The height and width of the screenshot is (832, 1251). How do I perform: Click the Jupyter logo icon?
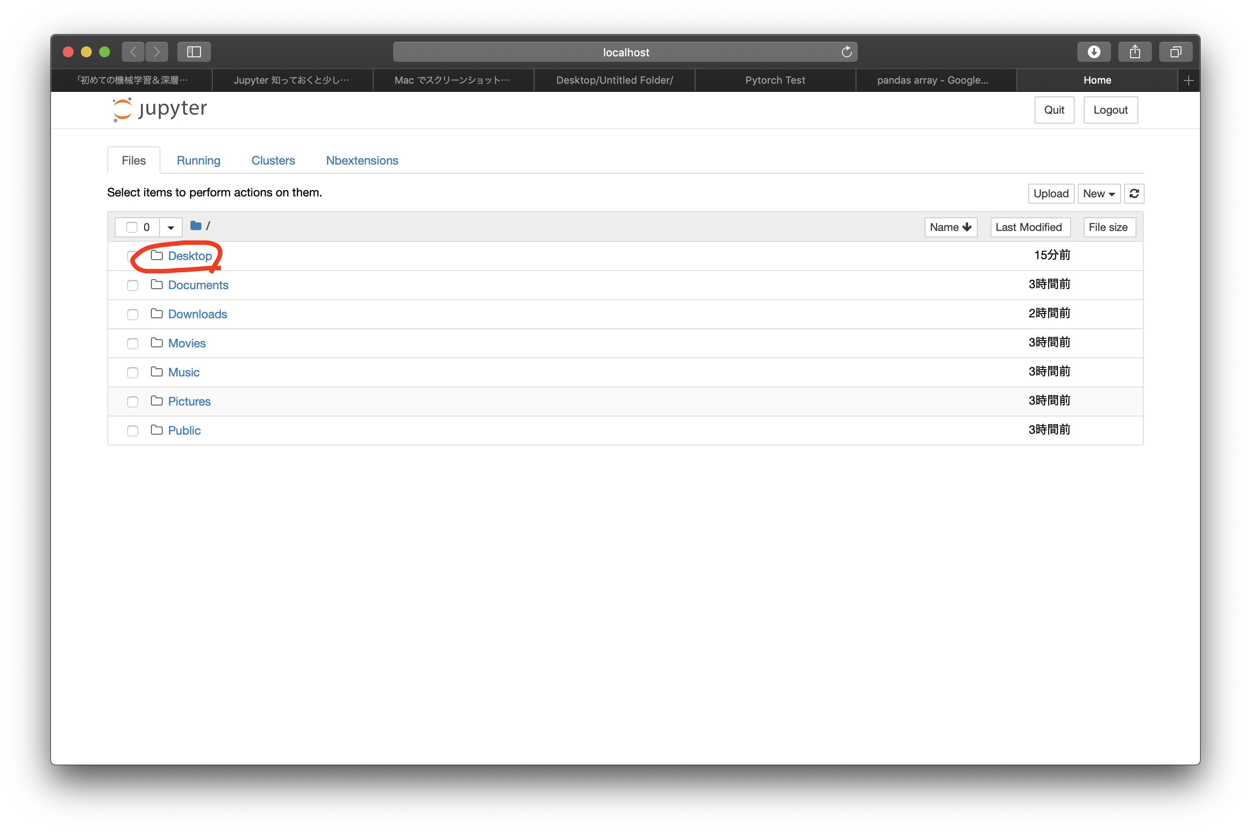[123, 109]
